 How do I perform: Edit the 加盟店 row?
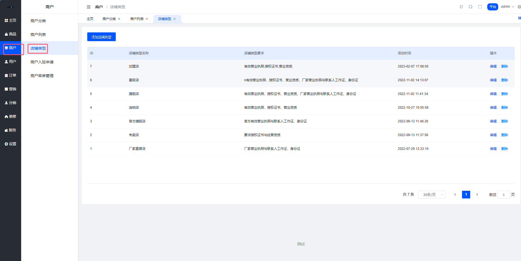[493, 66]
